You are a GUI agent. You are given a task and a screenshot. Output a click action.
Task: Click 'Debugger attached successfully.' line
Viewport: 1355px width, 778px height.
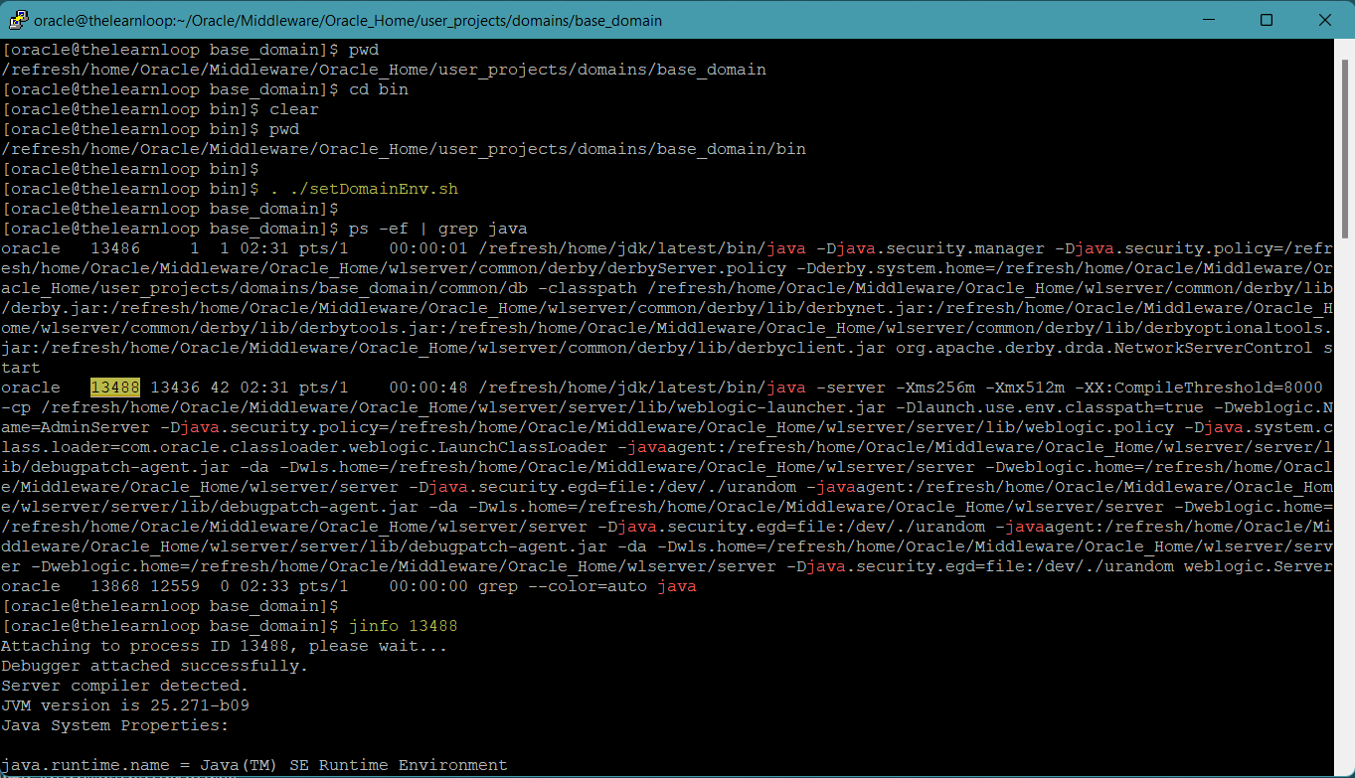(x=154, y=666)
